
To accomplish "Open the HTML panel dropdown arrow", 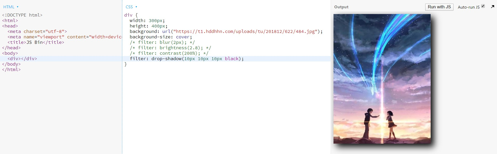I will click(x=18, y=7).
